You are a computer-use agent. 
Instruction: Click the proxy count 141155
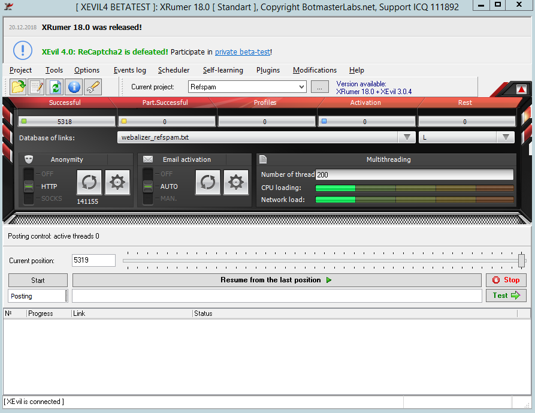[x=87, y=201]
